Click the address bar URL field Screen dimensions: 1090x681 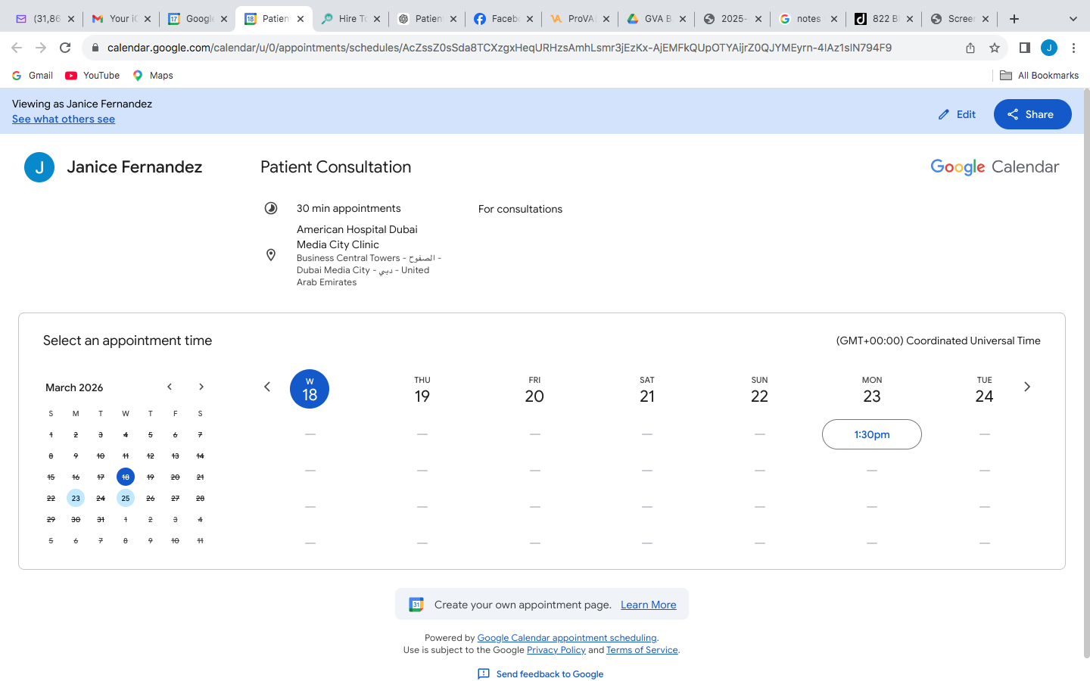(500, 48)
